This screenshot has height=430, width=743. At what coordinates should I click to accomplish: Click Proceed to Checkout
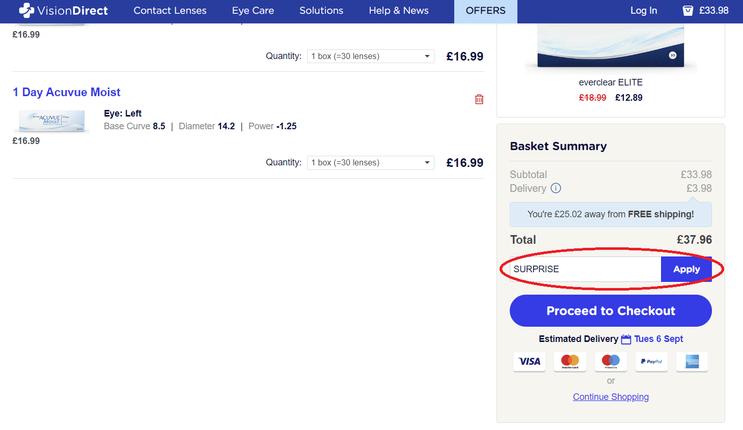[611, 311]
